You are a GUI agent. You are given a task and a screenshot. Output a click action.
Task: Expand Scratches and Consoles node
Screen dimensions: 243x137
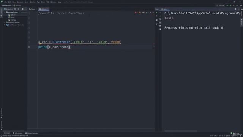point(4,25)
